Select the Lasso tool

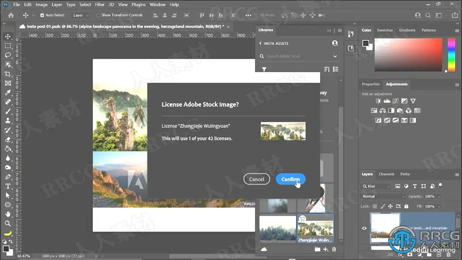8,55
